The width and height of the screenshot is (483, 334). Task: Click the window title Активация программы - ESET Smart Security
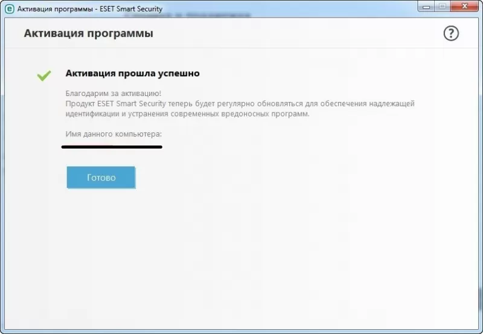tap(89, 9)
